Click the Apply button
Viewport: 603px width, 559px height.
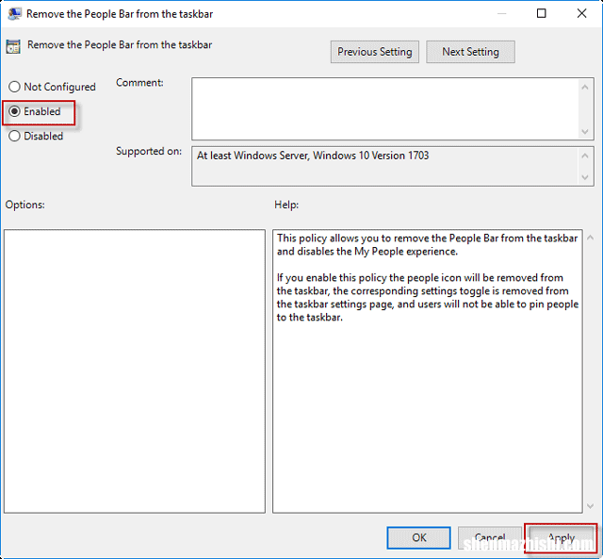(562, 537)
